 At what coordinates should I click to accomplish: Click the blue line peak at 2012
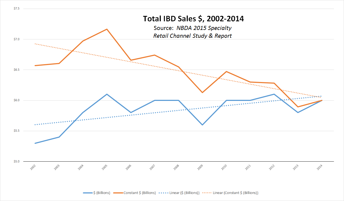click(274, 94)
